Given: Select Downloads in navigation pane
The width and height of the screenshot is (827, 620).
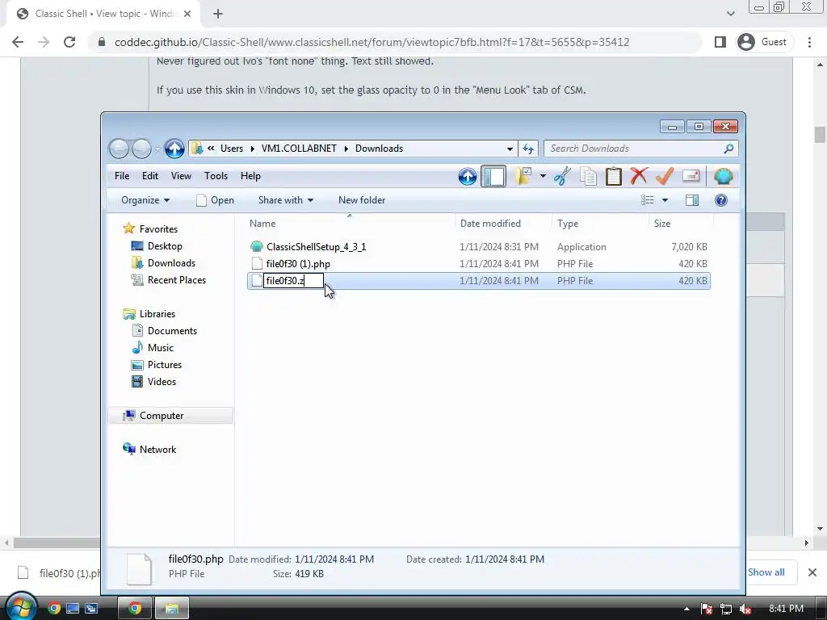Looking at the screenshot, I should 171,262.
